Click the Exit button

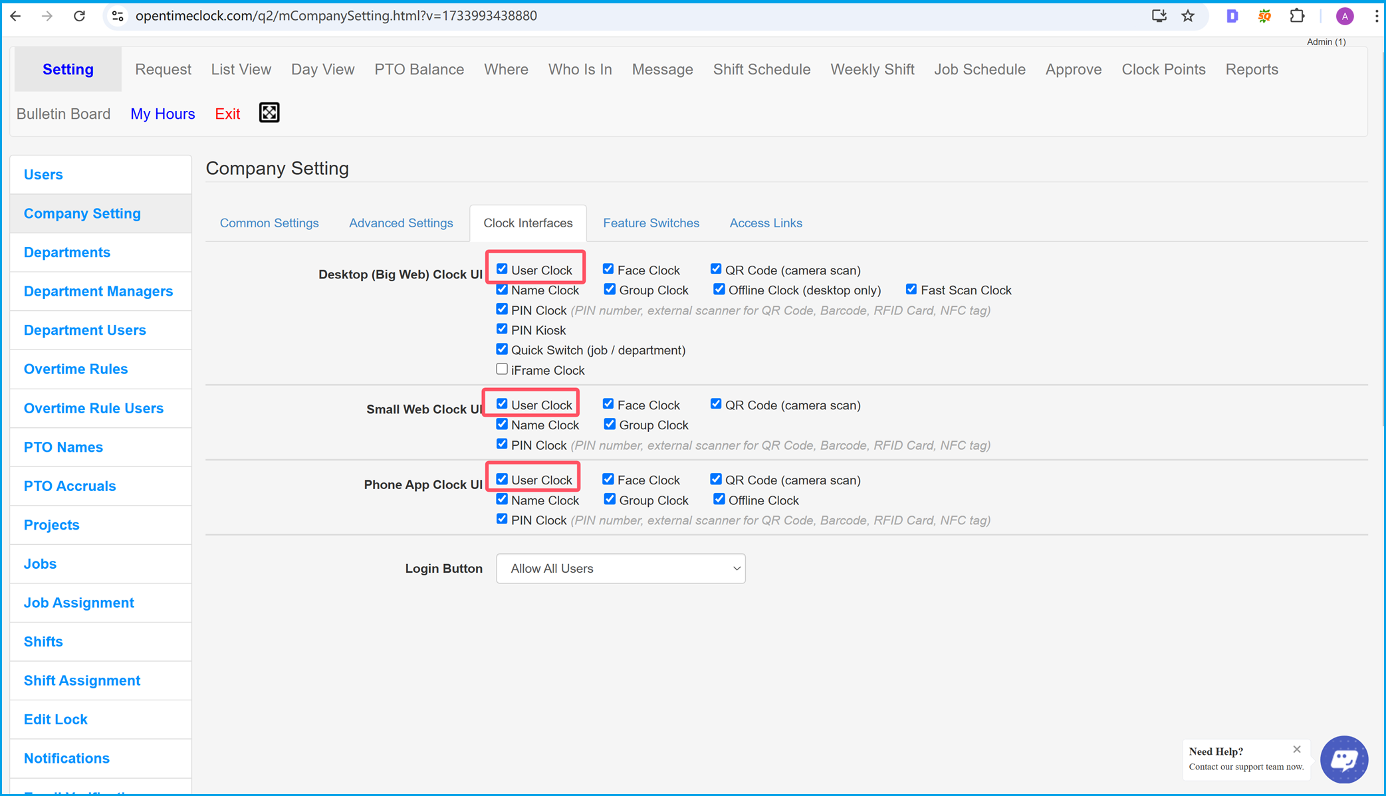point(227,113)
